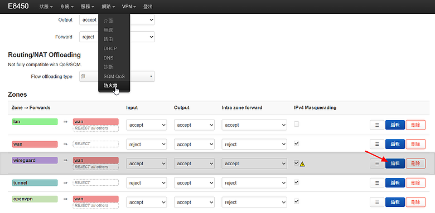Open the 狀態 top menu
The width and height of the screenshot is (435, 213).
point(46,7)
